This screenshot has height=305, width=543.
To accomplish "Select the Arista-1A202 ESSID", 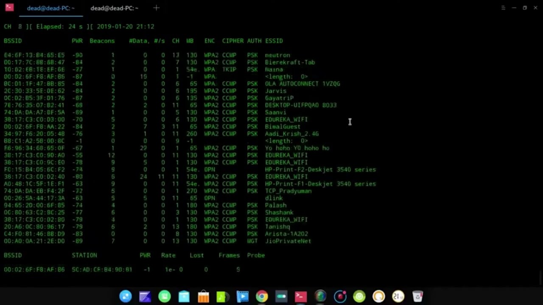I will coord(286,234).
